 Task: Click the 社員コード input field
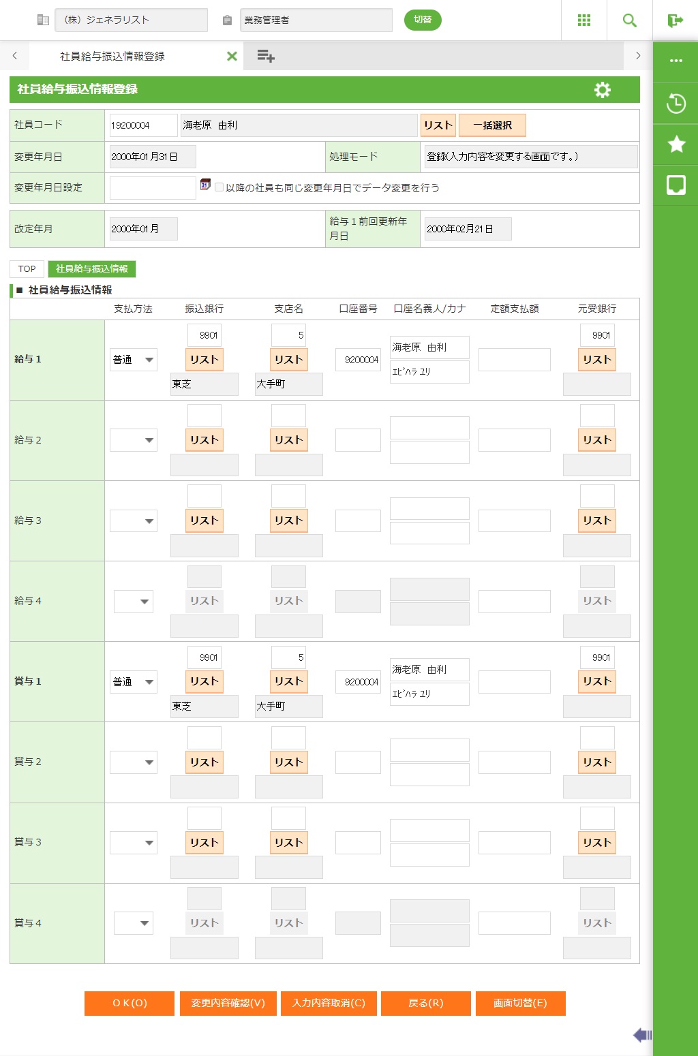coord(143,125)
